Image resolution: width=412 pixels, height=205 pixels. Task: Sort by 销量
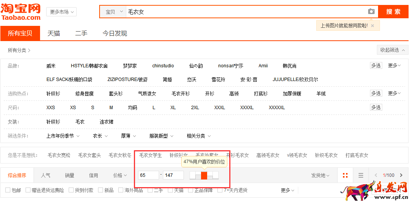(x=70, y=175)
